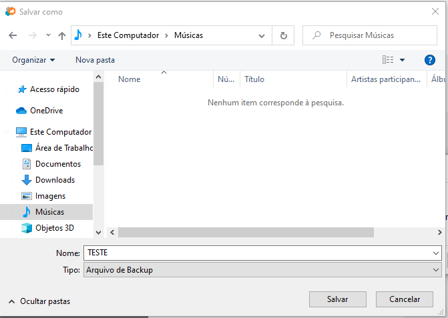
Task: Open recent locations dropdown arrow
Action: click(x=48, y=35)
